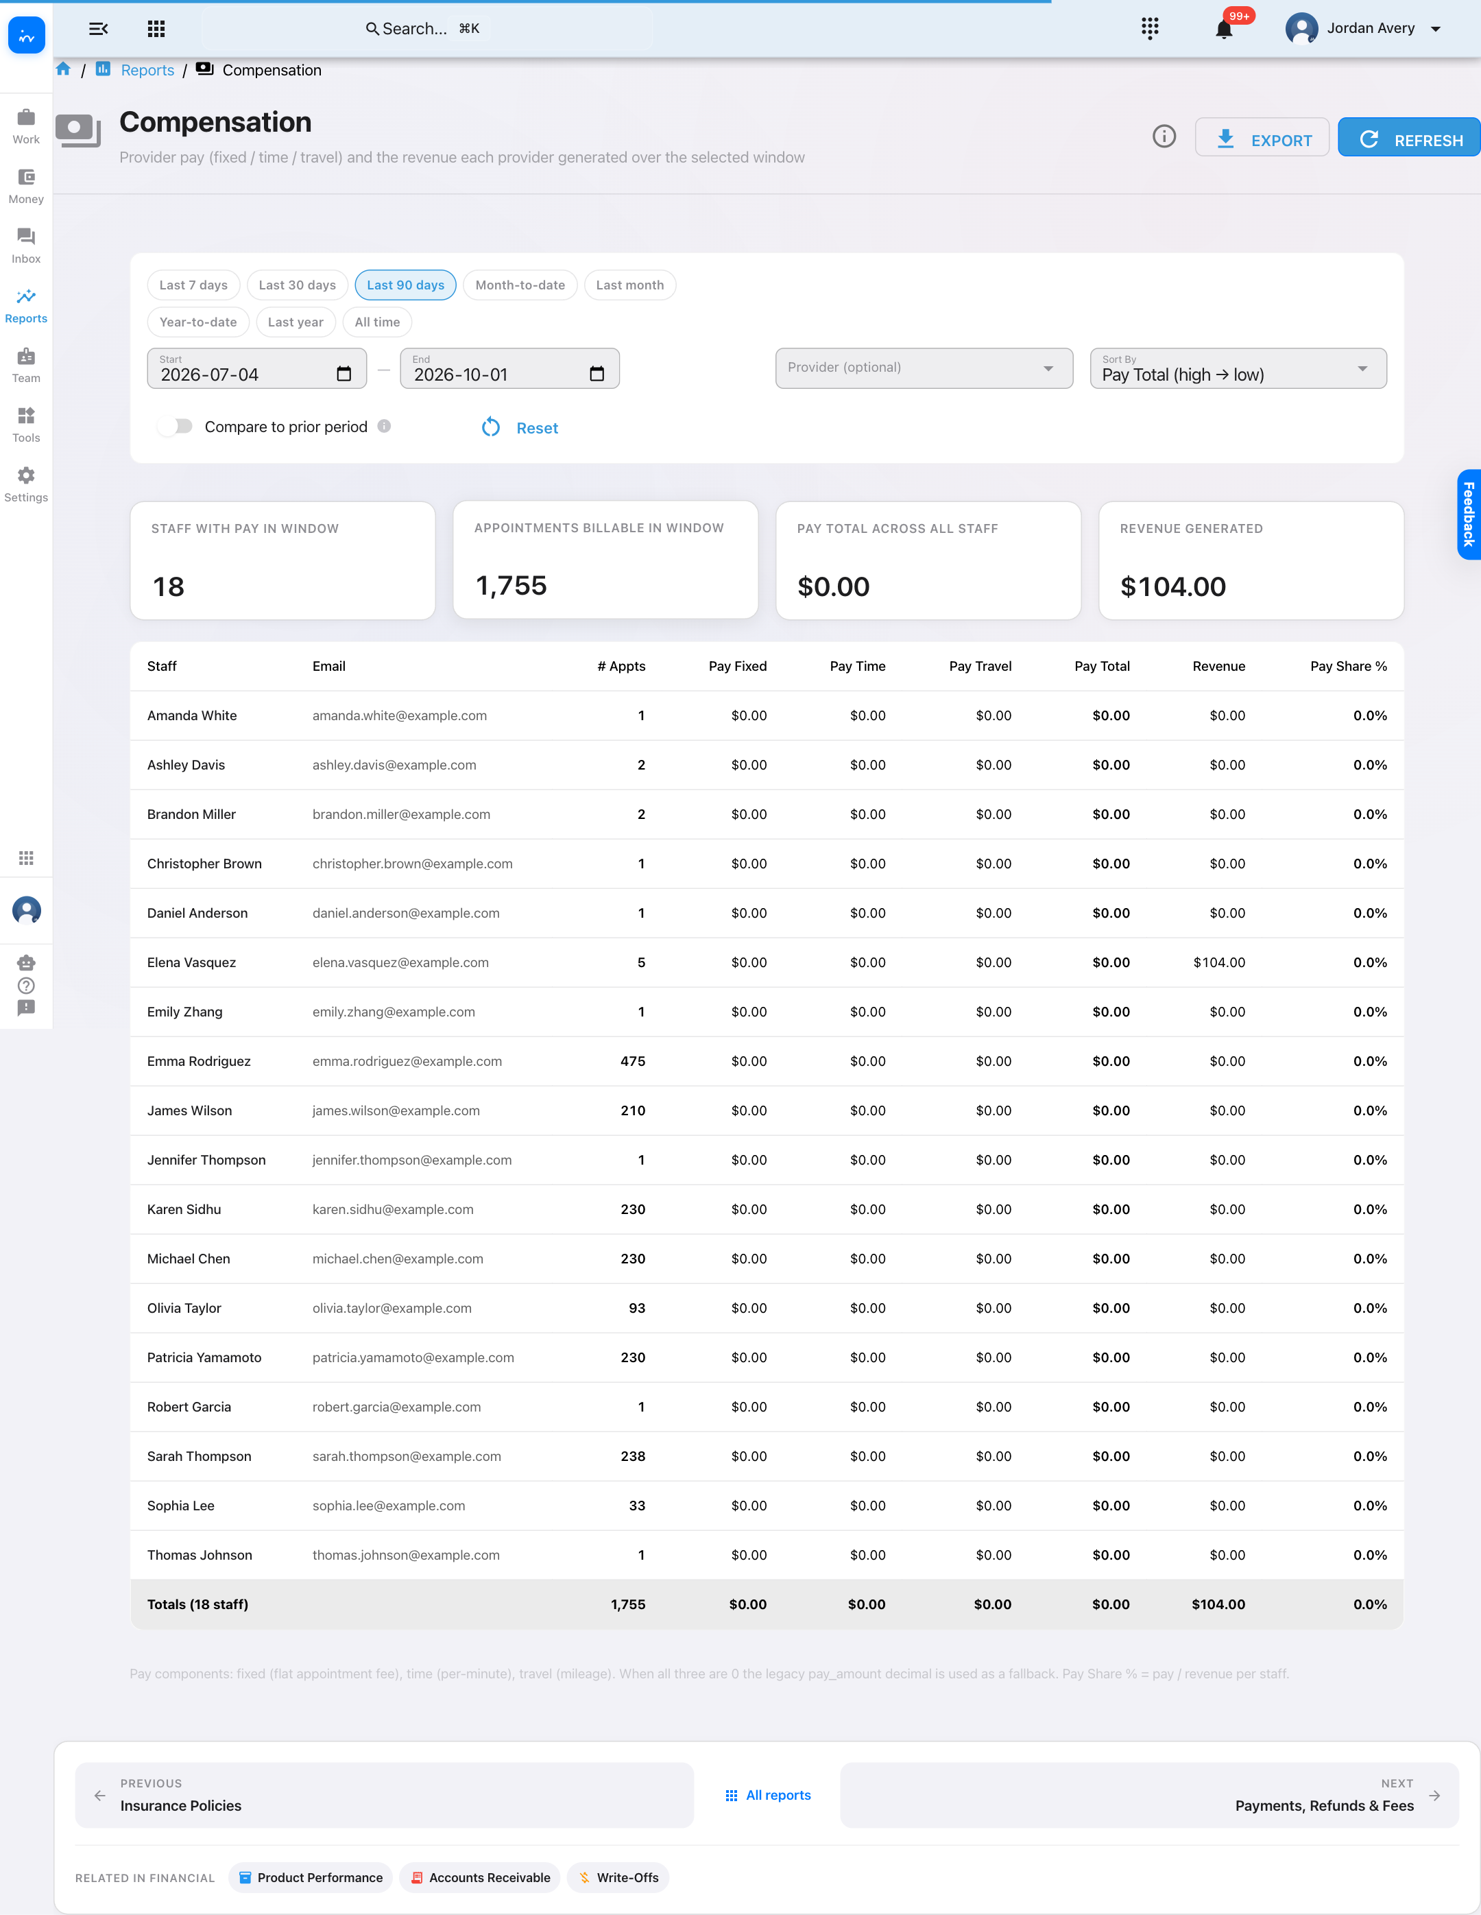Go to Reports breadcrumb link
This screenshot has height=1915, width=1481.
[x=147, y=70]
